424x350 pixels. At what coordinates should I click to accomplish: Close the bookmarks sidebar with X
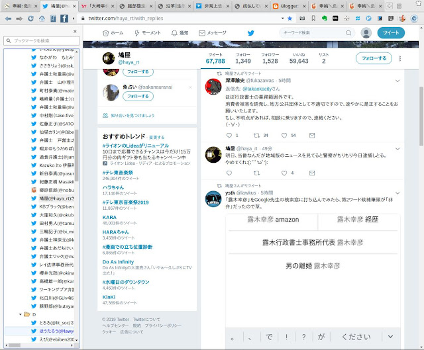point(75,32)
